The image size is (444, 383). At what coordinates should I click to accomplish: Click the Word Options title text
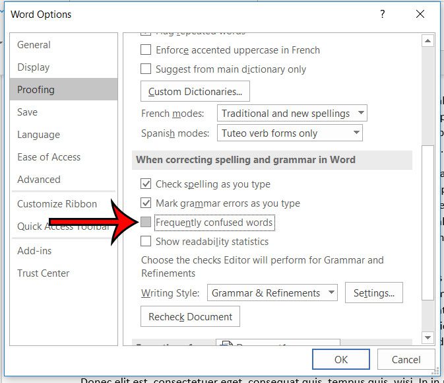click(x=41, y=14)
